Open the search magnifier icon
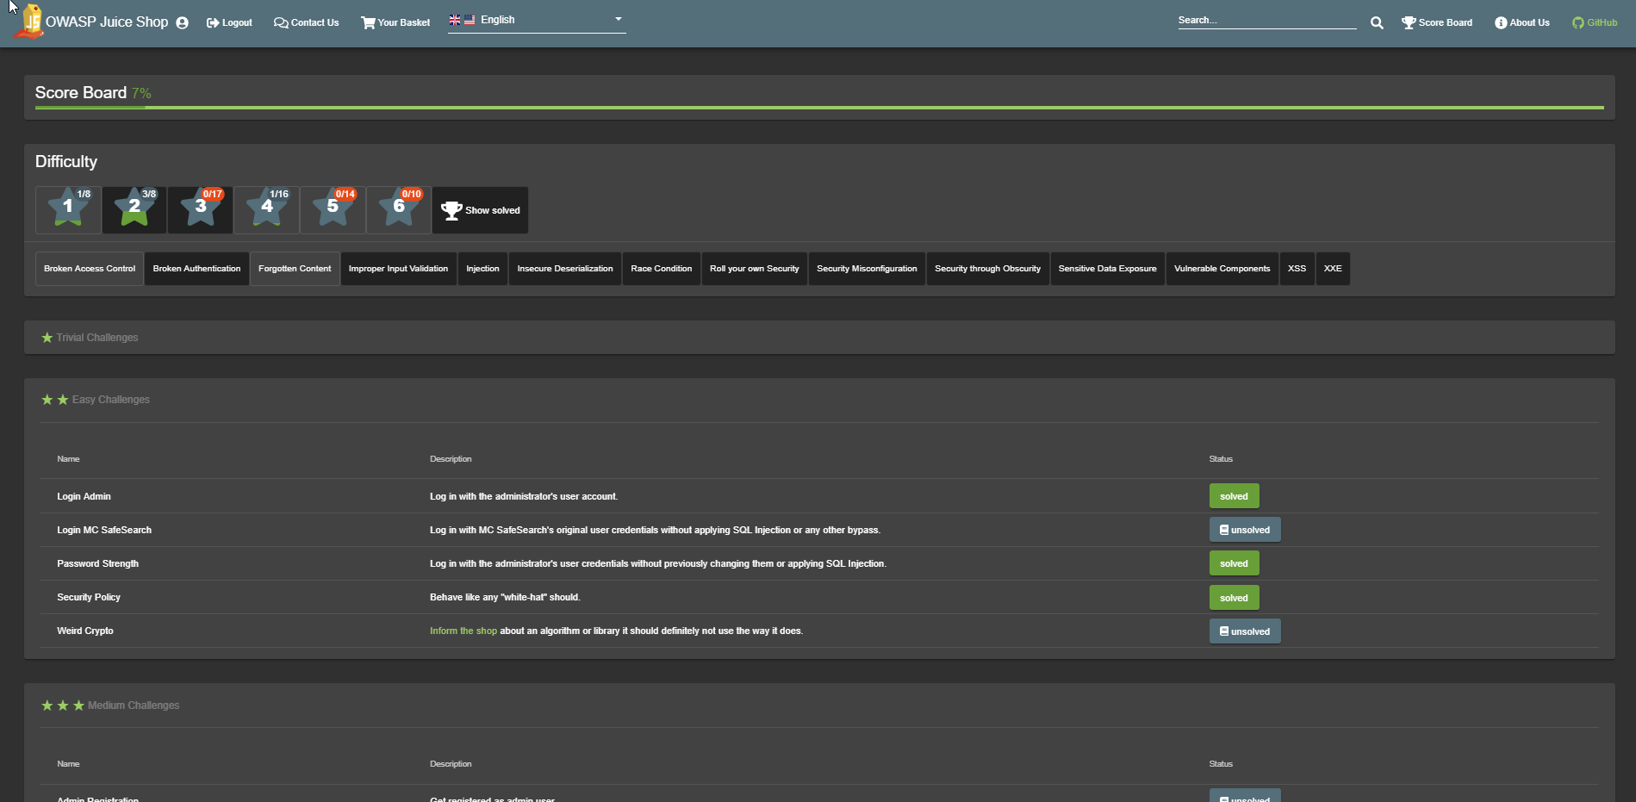 pos(1376,22)
